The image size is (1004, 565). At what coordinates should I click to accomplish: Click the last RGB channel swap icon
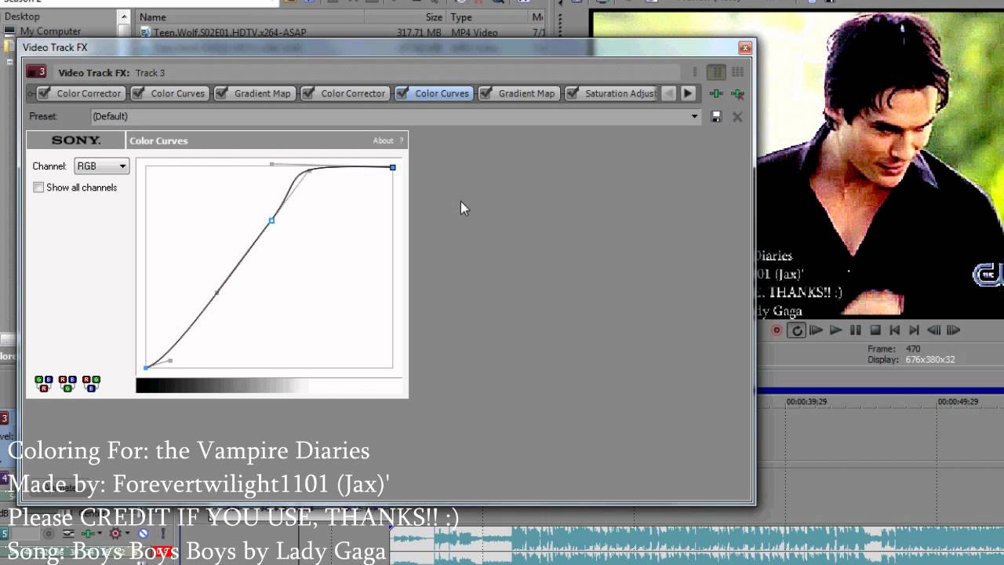[91, 384]
